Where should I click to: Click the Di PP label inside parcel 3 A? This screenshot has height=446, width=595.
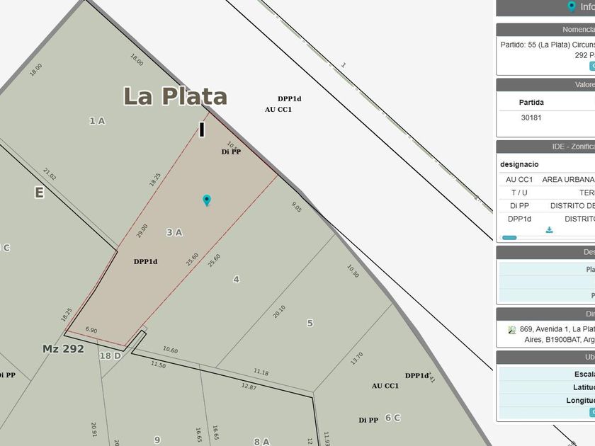coord(231,152)
